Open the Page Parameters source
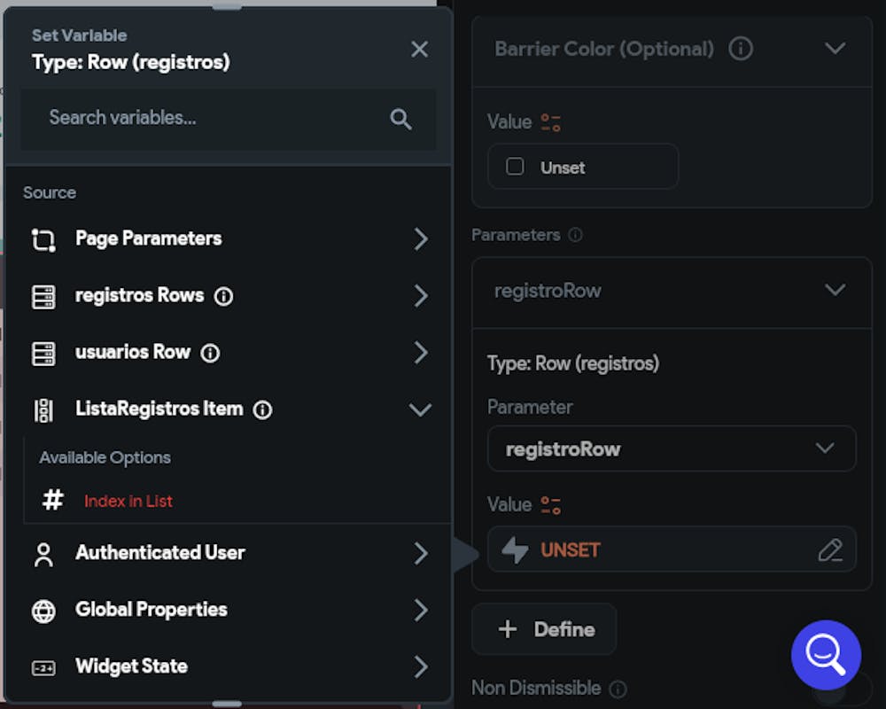The width and height of the screenshot is (886, 709). click(x=228, y=238)
